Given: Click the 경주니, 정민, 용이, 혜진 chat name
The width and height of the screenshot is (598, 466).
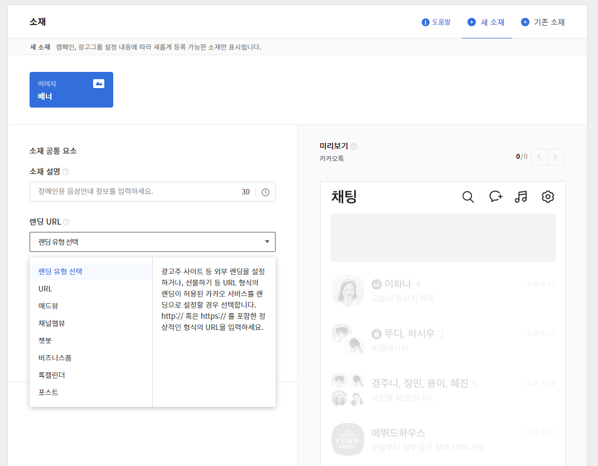Looking at the screenshot, I should 419,384.
